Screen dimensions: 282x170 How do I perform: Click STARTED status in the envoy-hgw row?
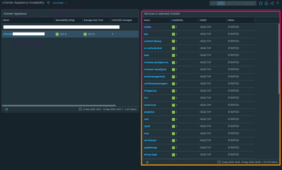pyautogui.click(x=233, y=155)
